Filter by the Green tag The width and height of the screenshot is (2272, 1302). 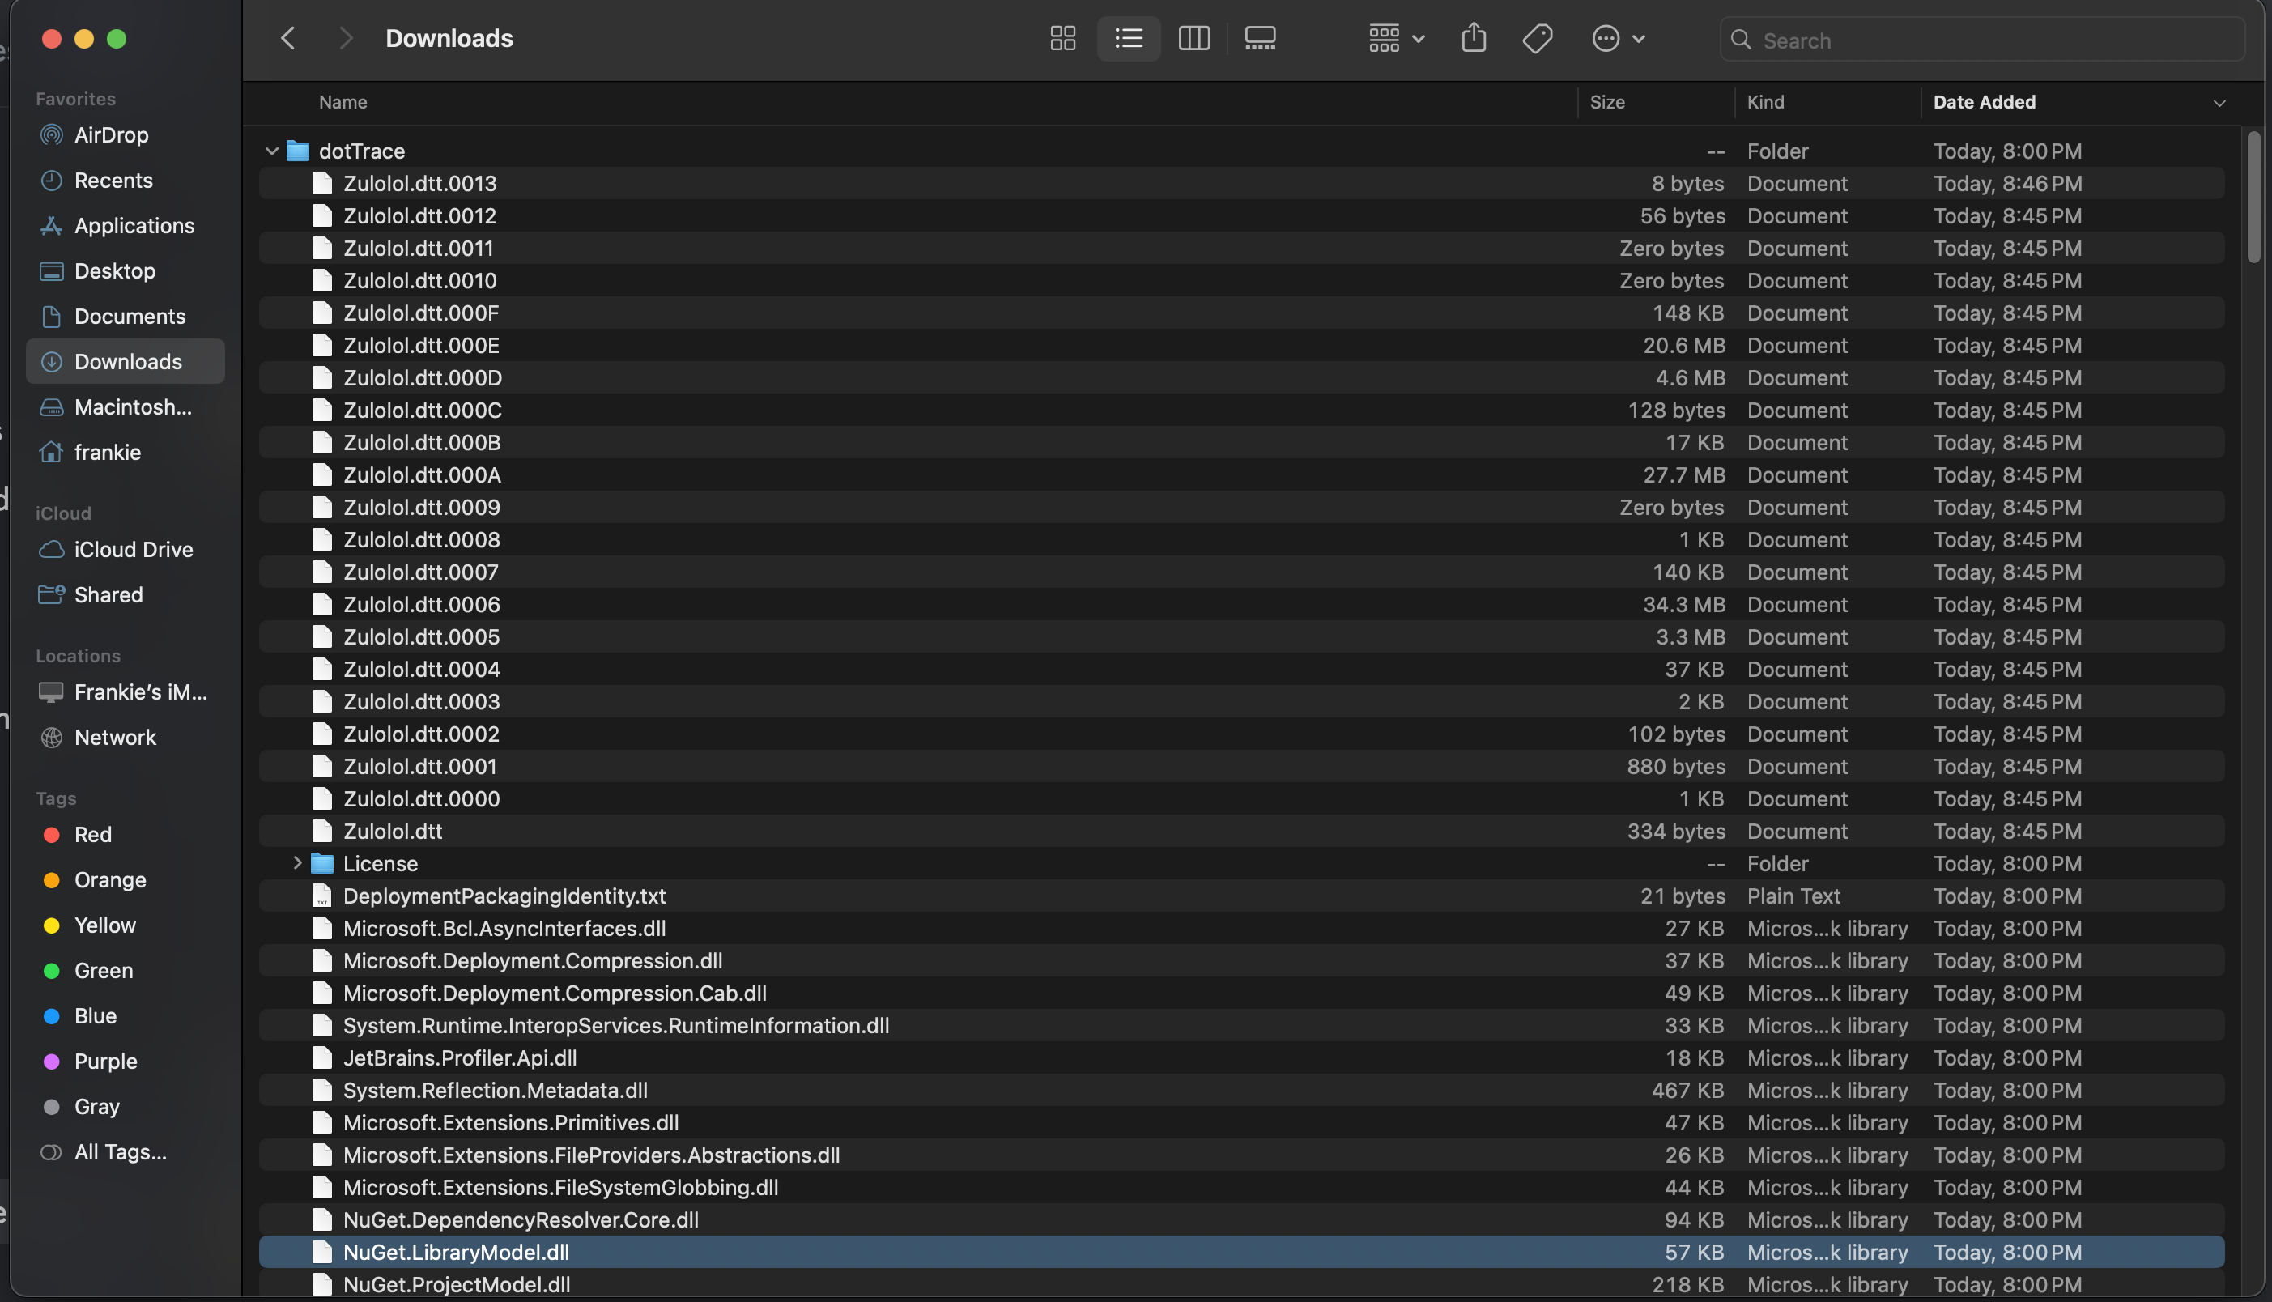[x=126, y=971]
